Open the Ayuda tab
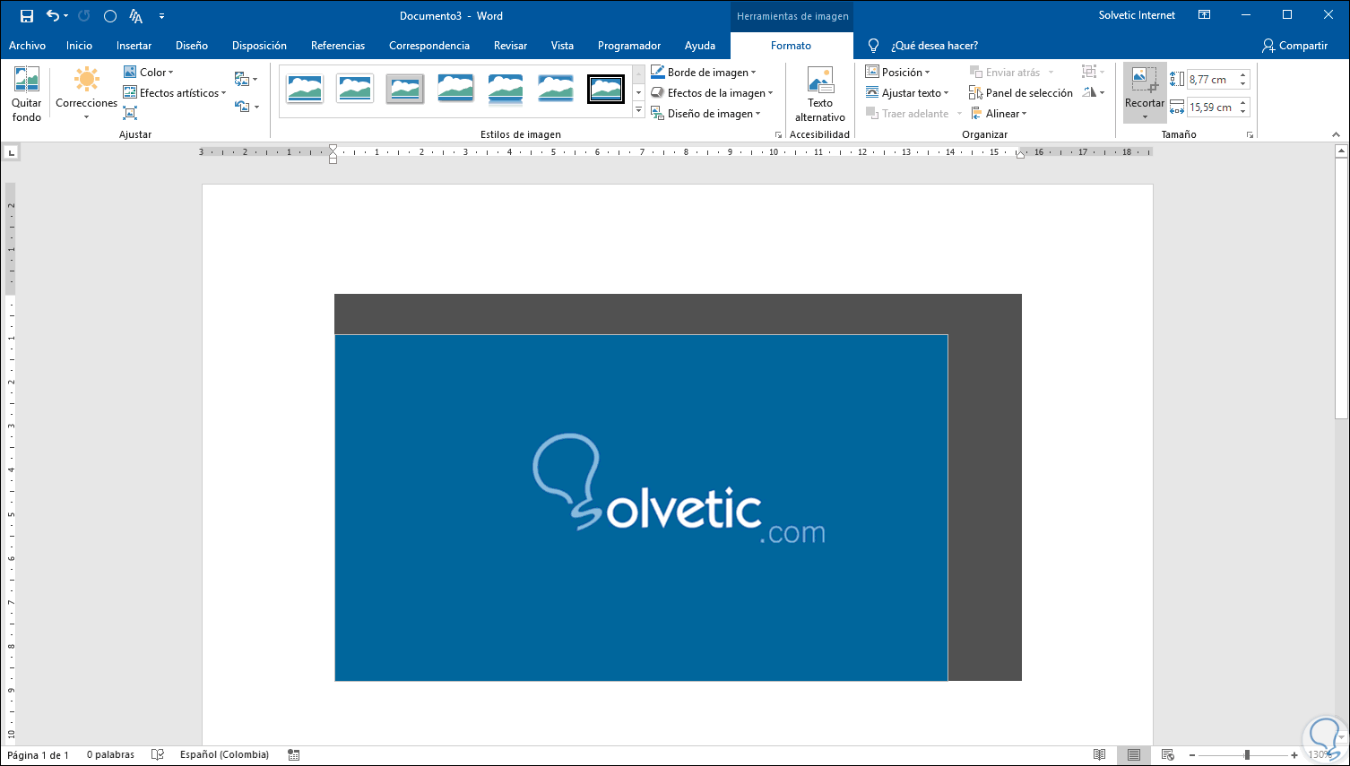The height and width of the screenshot is (766, 1350). click(x=700, y=46)
